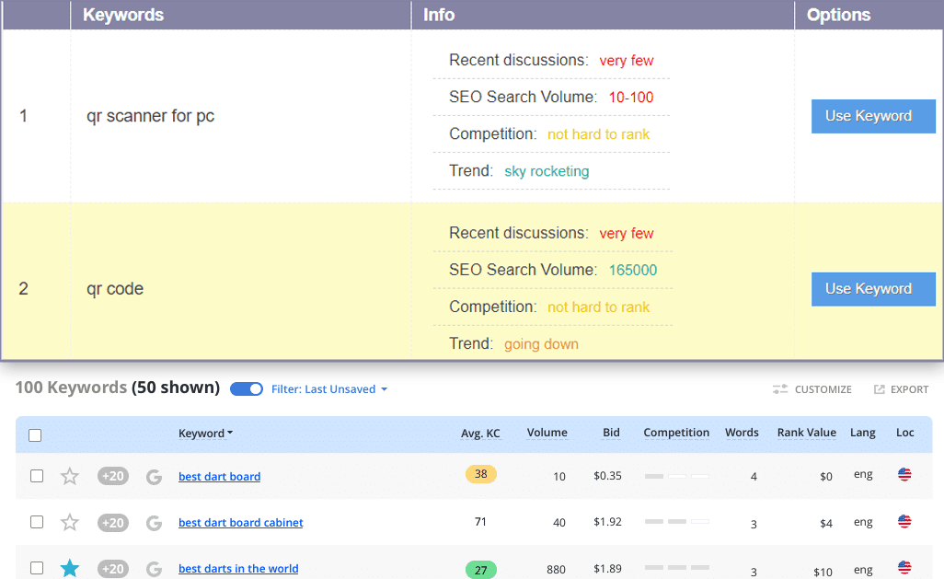This screenshot has width=944, height=579.
Task: Sort by Loc column header
Action: click(x=904, y=433)
